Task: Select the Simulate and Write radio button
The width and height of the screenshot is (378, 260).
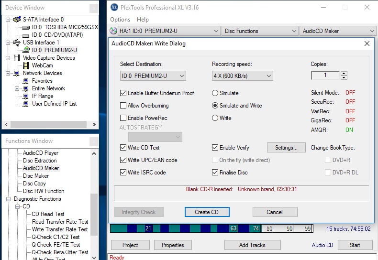Action: [x=215, y=106]
